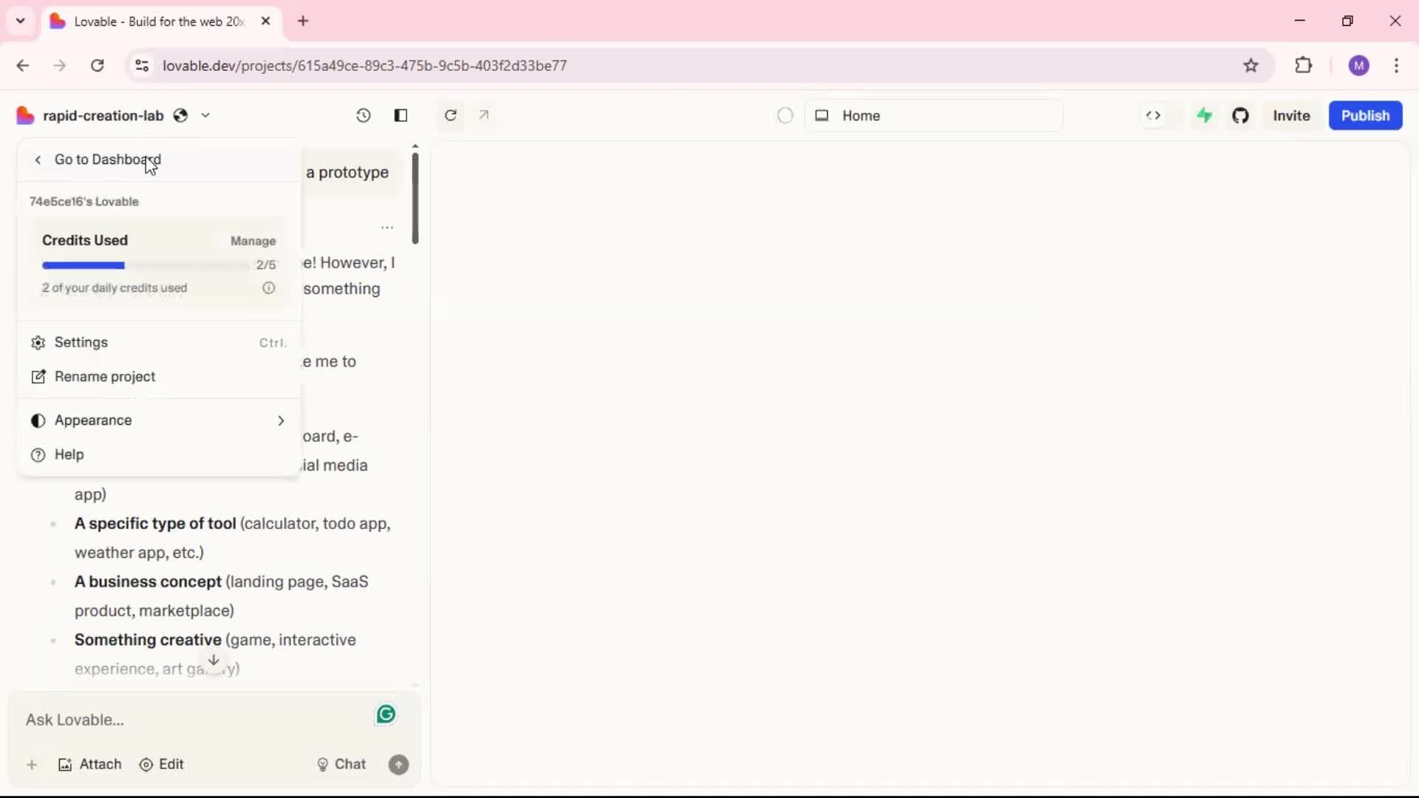This screenshot has height=798, width=1419.
Task: Expand rapid-creation-lab project dropdown chevron
Action: pos(205,115)
